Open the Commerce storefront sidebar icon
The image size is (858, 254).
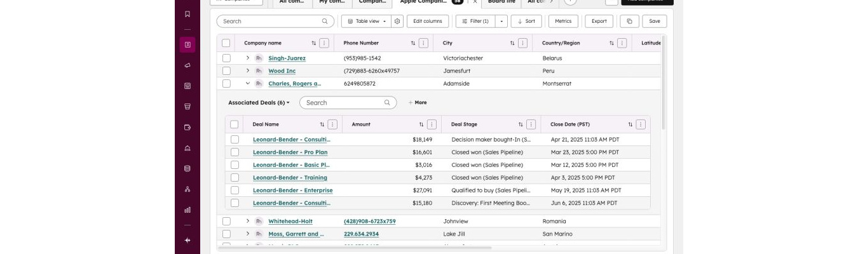coord(187,107)
